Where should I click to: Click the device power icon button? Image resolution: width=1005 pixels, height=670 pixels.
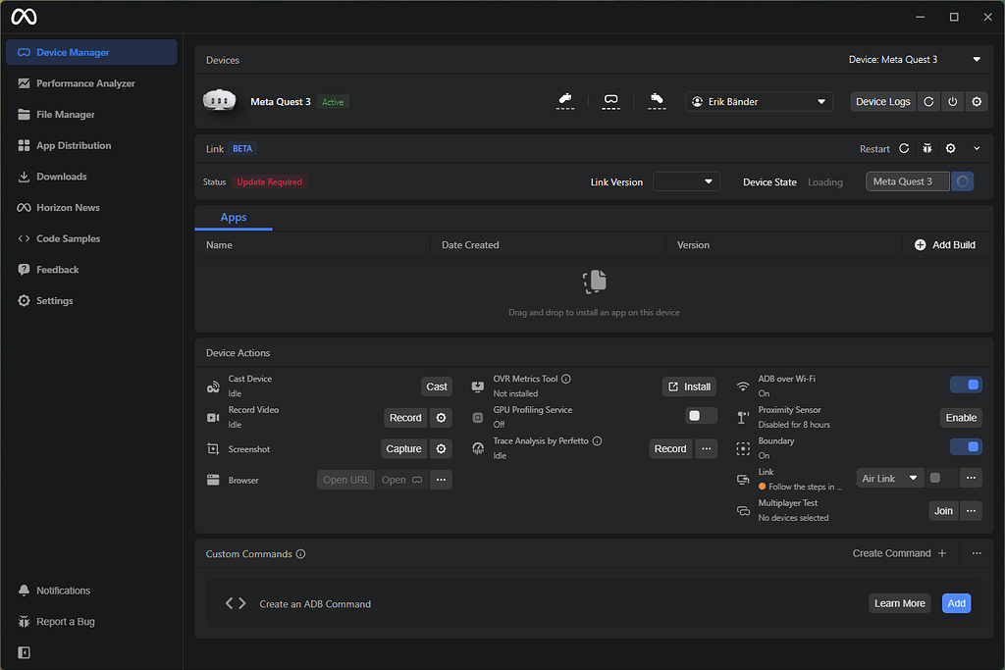point(952,102)
